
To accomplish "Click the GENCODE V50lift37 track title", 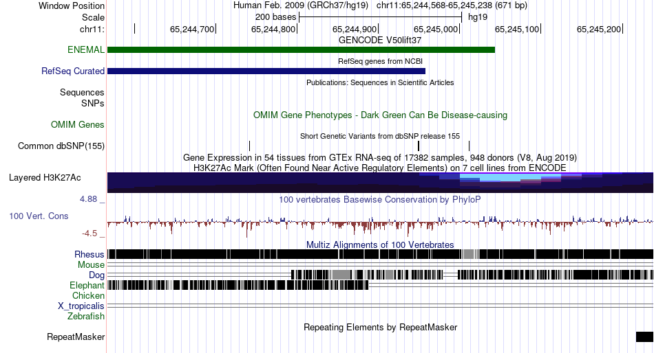I will tap(380, 41).
